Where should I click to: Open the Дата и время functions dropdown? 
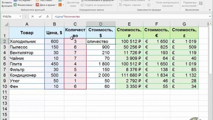(x=46, y=5)
